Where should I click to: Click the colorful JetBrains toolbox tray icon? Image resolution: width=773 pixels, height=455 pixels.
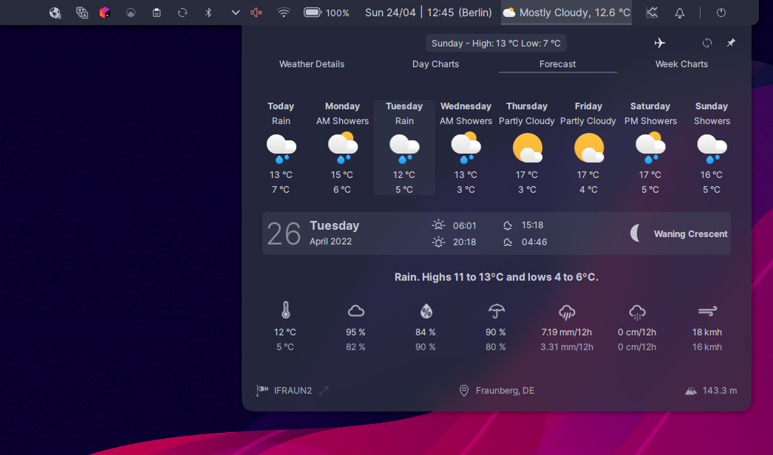click(x=104, y=13)
